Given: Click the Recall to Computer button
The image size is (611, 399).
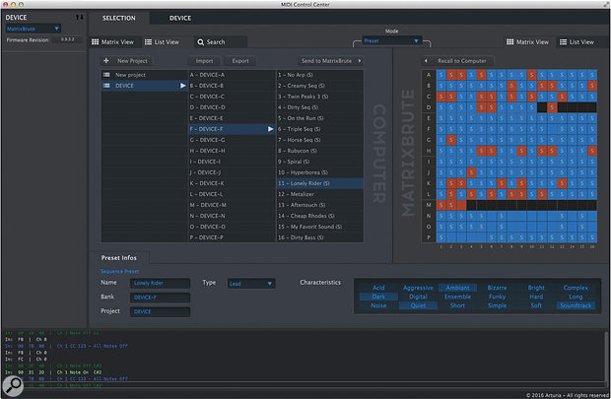Looking at the screenshot, I should pos(458,61).
